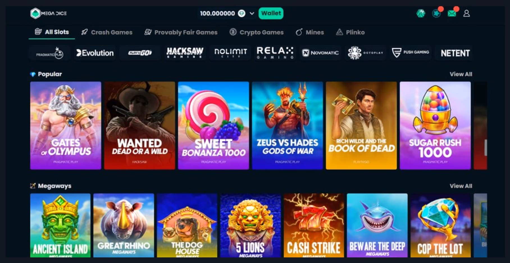The width and height of the screenshot is (510, 263).
Task: Open the envelope messages icon
Action: click(452, 13)
